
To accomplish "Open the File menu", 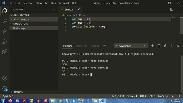I will 10,3.
